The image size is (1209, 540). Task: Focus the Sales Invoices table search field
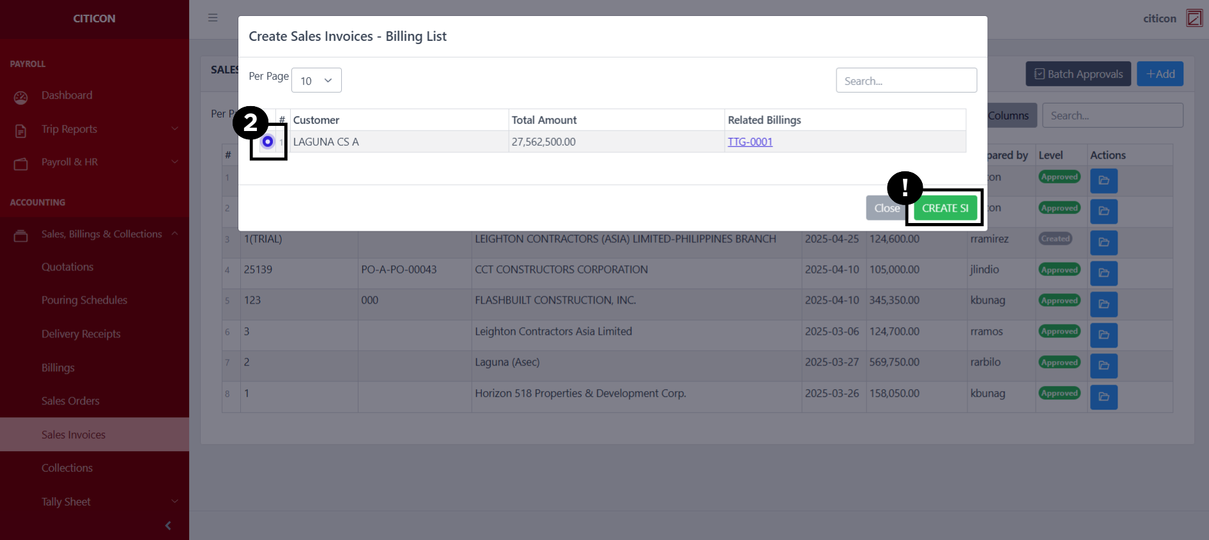point(1113,116)
